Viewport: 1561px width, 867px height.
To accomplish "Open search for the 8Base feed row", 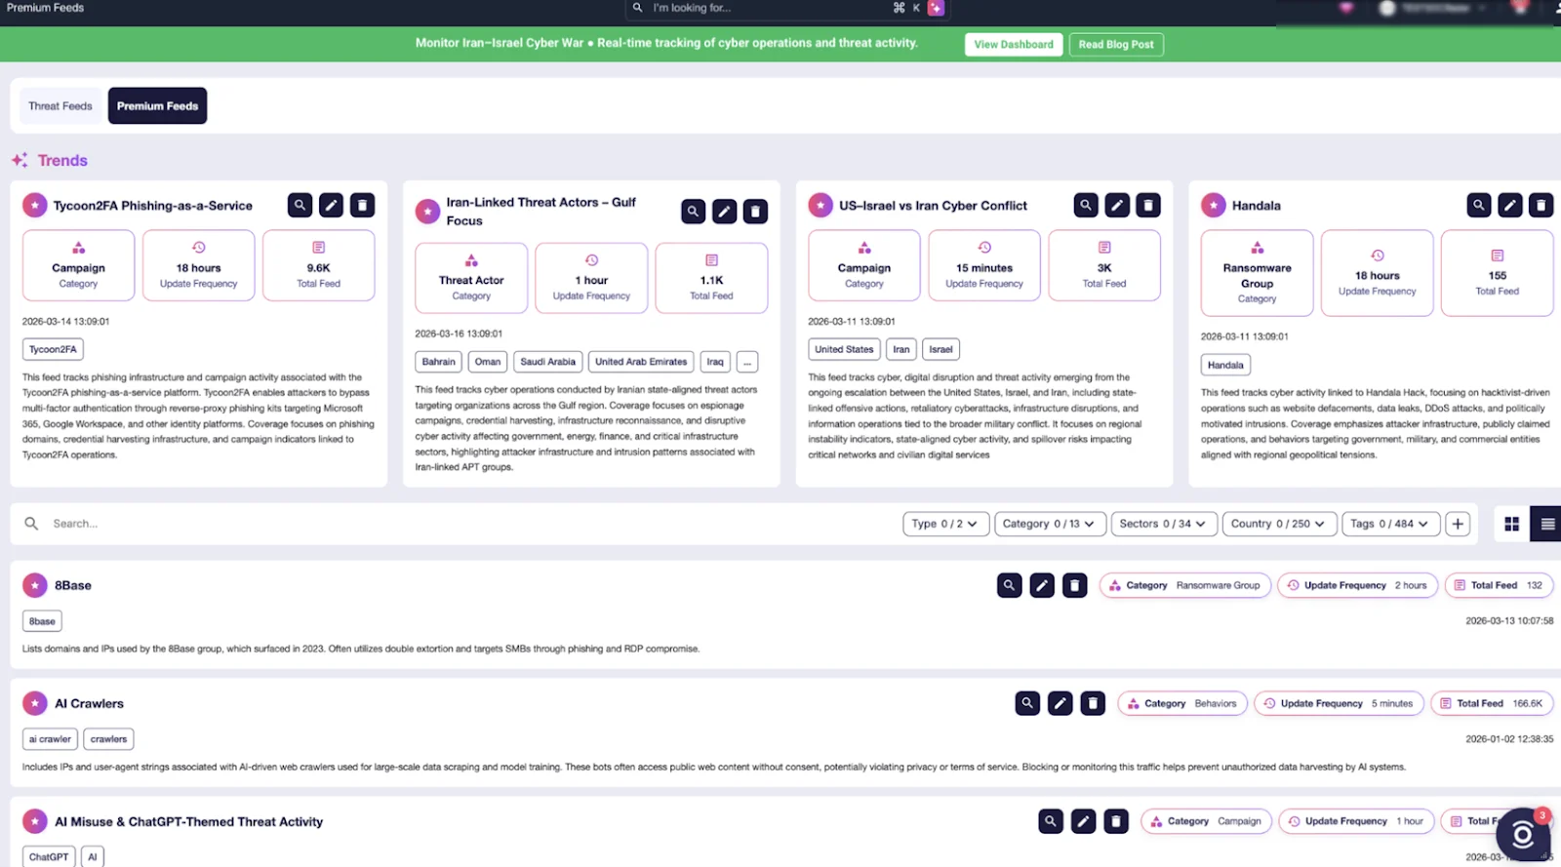I will point(1010,585).
